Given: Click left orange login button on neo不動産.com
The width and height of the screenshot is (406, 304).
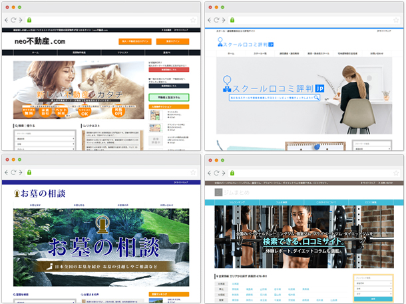Looking at the screenshot, I should pyautogui.click(x=135, y=41).
